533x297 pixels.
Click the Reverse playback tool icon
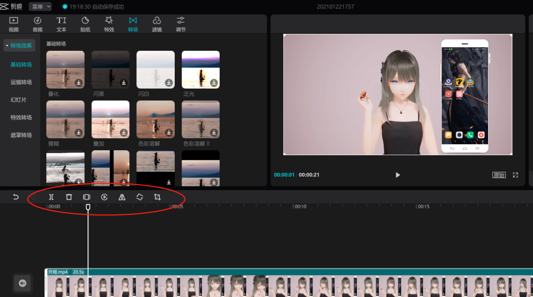click(104, 197)
